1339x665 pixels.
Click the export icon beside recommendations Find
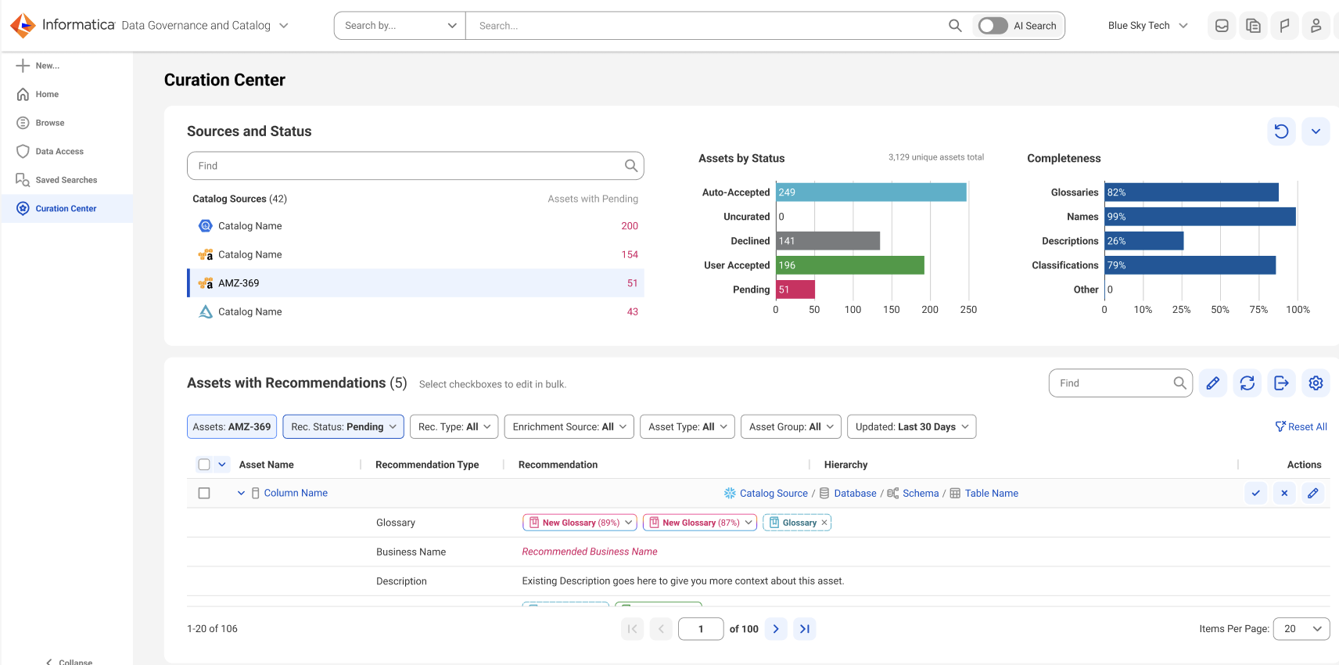coord(1281,383)
